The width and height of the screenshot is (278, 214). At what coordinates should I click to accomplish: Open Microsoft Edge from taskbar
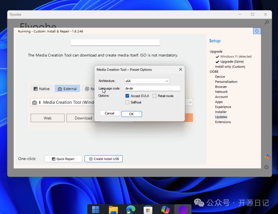coord(131,209)
